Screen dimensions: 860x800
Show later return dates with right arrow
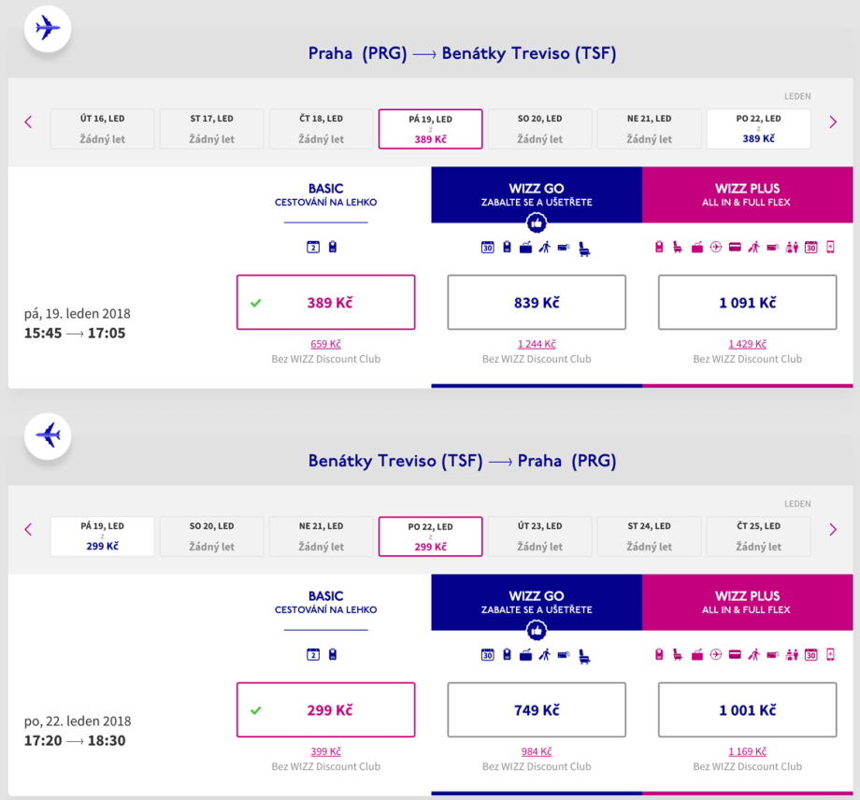point(832,530)
